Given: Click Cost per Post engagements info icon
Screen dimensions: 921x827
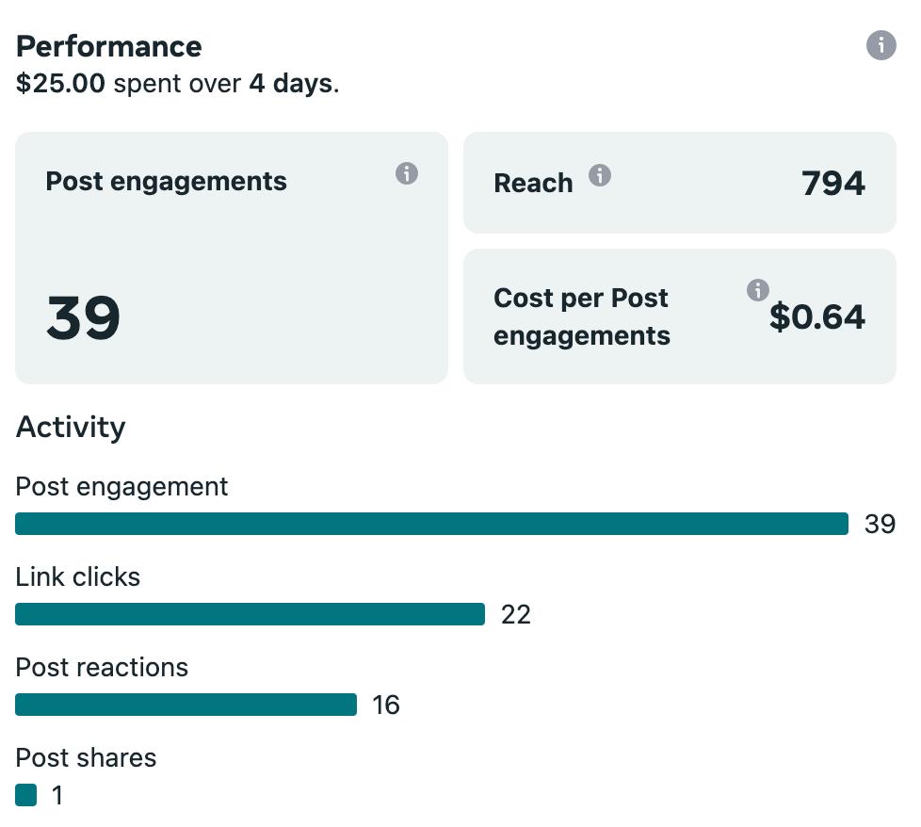Looking at the screenshot, I should click(757, 290).
